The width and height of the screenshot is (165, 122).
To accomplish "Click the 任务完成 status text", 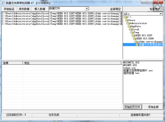I will [54, 115].
